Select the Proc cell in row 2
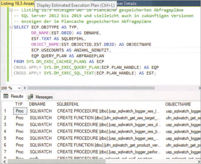Viewport: 201px width, 164px height. coord(20,118)
